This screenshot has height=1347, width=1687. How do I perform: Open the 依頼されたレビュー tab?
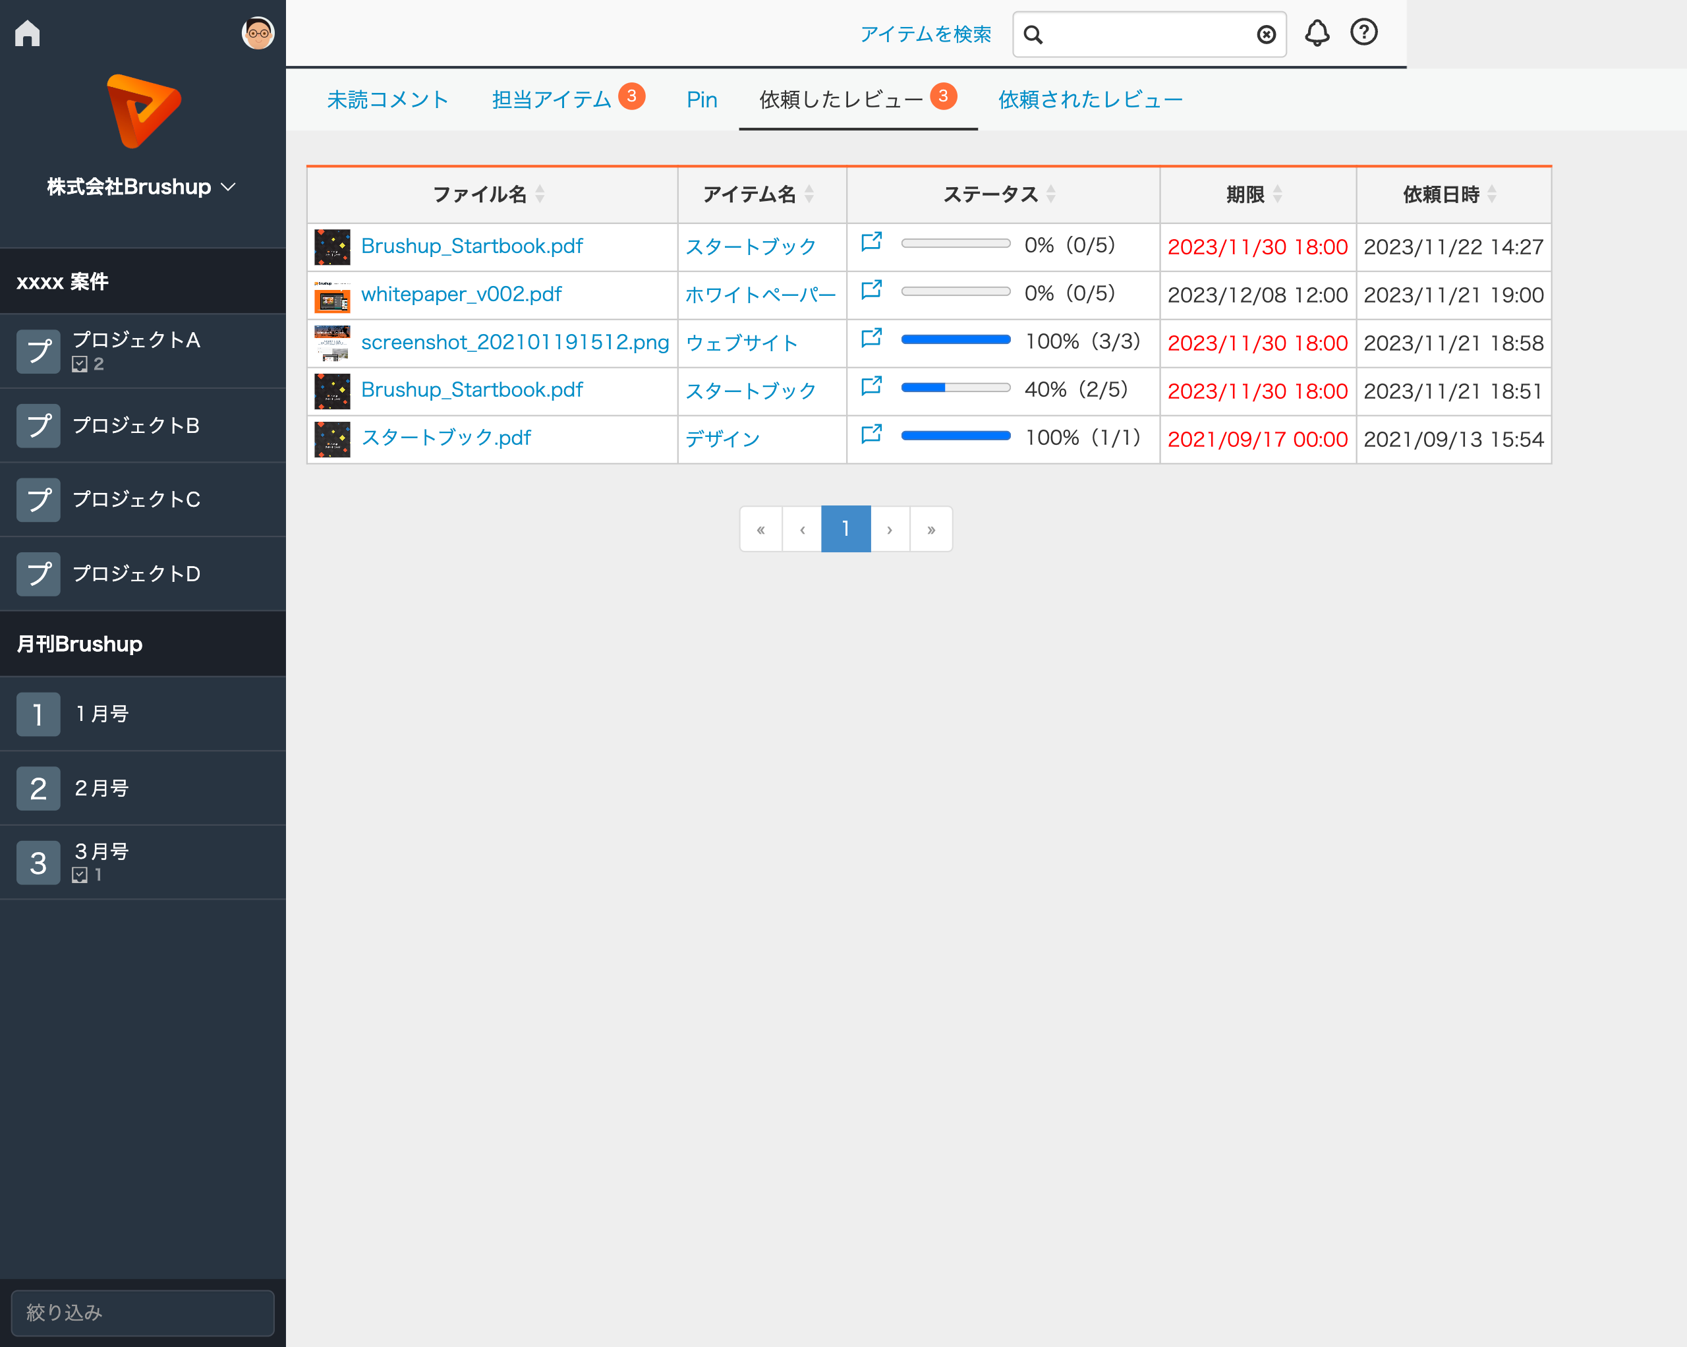point(1090,100)
